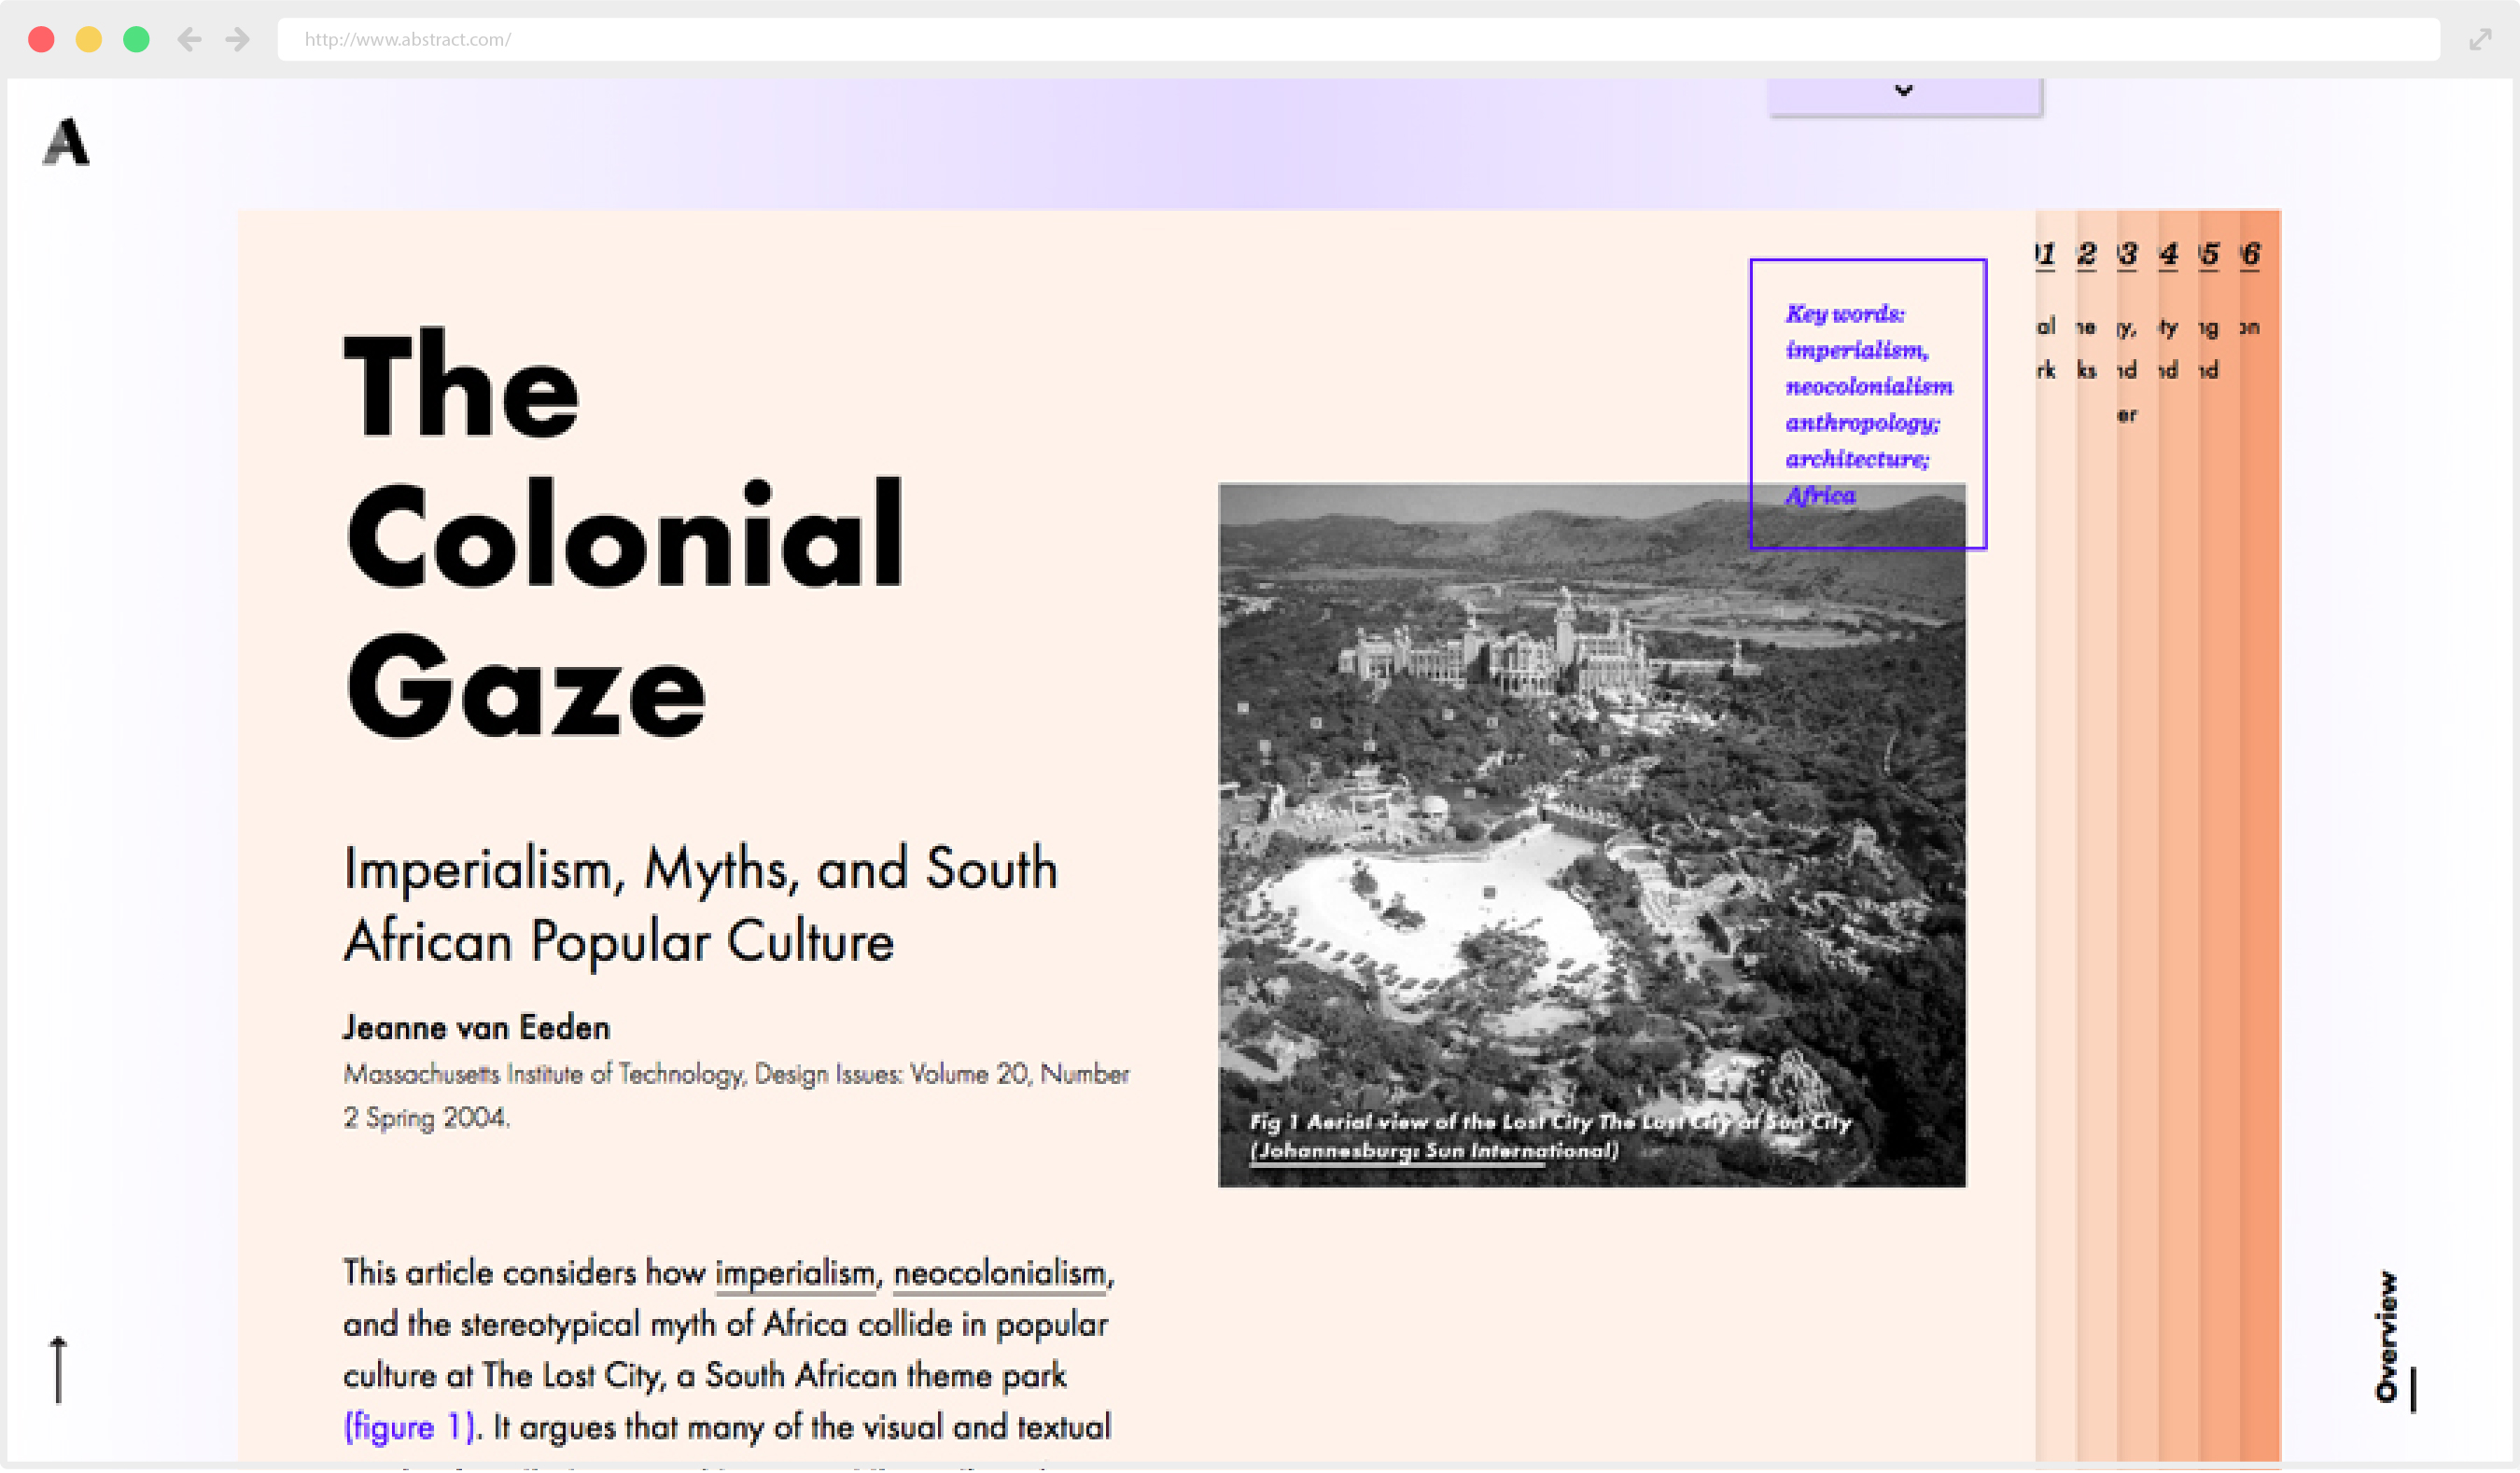Click the browser back arrow
Viewport: 2520px width, 1473px height.
click(x=189, y=39)
